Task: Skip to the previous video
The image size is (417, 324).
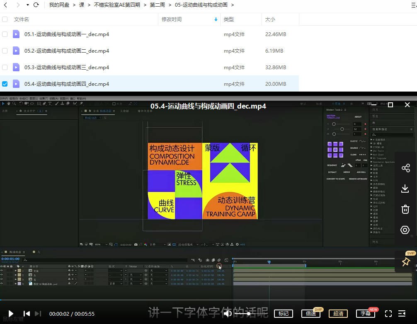Action: tap(27, 314)
